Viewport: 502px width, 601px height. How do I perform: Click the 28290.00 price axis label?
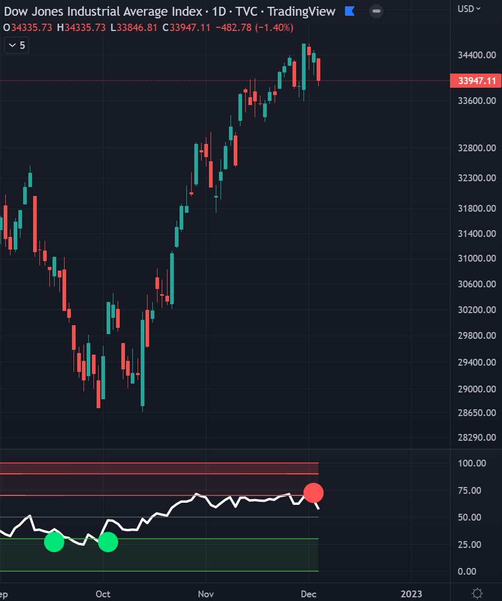pyautogui.click(x=477, y=437)
